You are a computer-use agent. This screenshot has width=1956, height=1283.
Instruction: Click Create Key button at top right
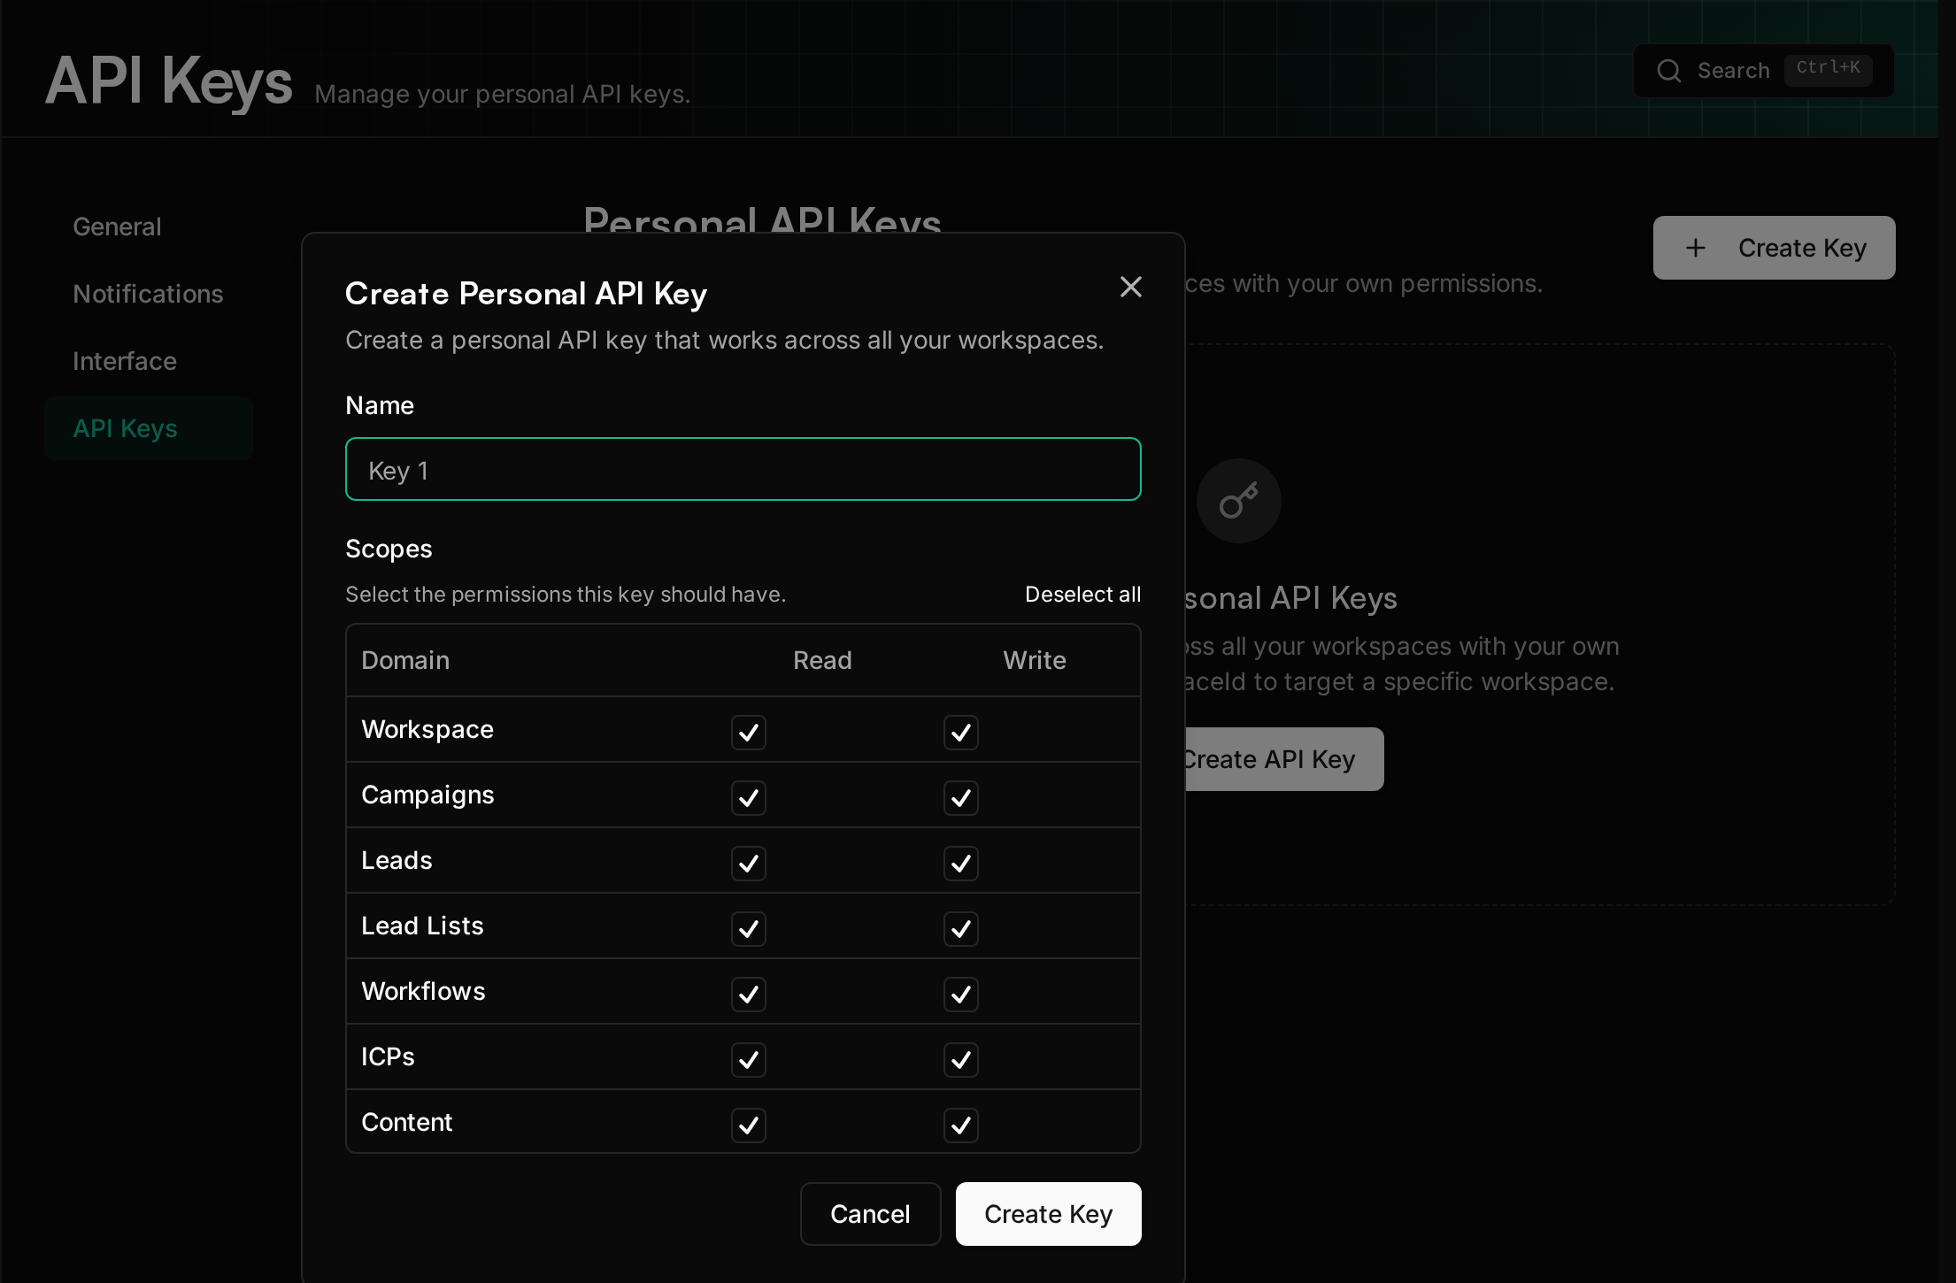[1774, 248]
